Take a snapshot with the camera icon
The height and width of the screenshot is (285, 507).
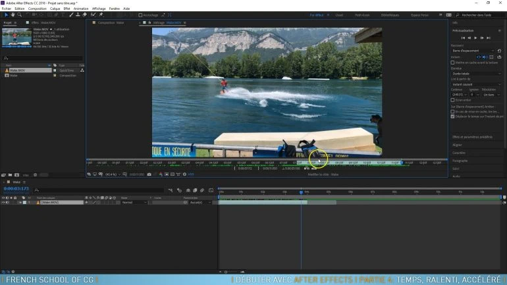[x=149, y=174]
